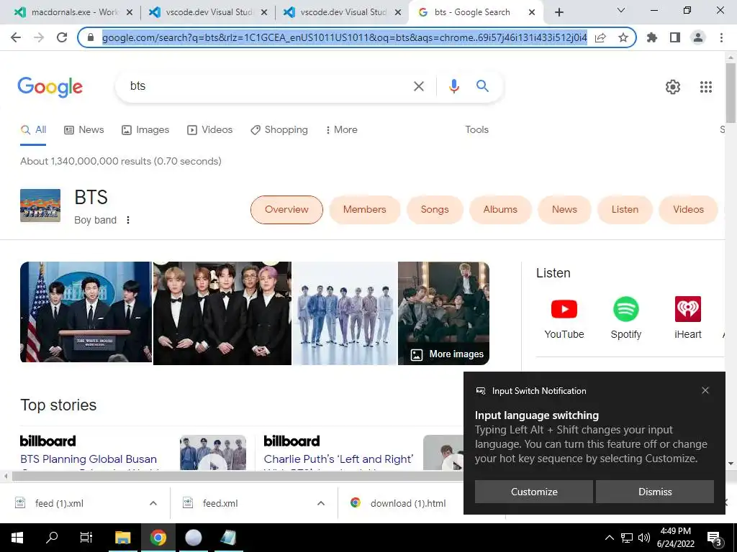Expand feed.xml download options
The width and height of the screenshot is (737, 552).
tap(320, 503)
